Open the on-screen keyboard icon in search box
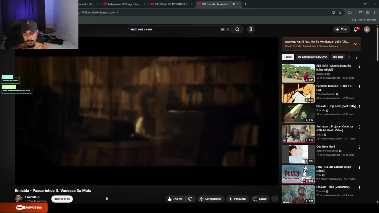 click(x=222, y=29)
